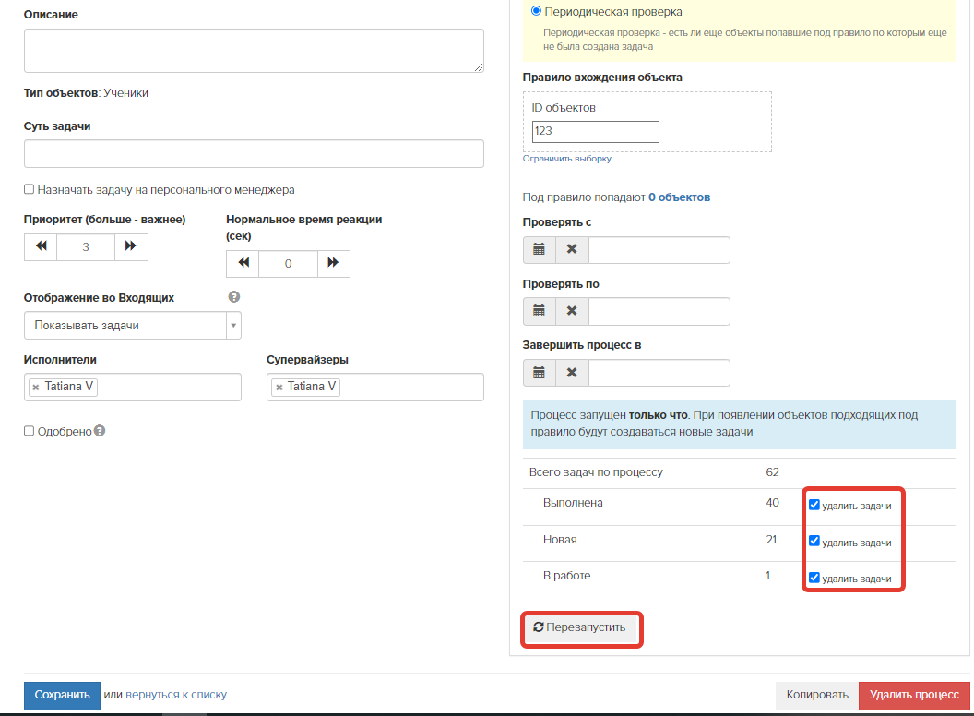Click into the 'Суть задачи' input field
The height and width of the screenshot is (716, 974).
click(x=254, y=154)
